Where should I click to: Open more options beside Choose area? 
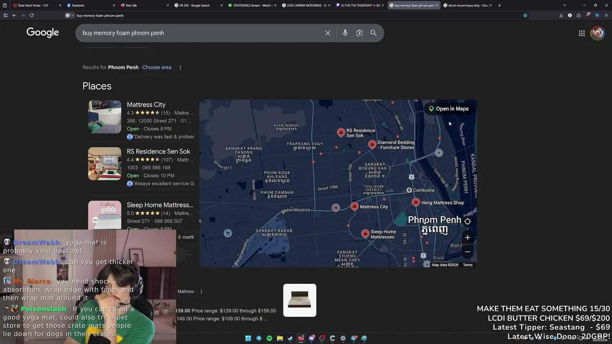(x=180, y=67)
